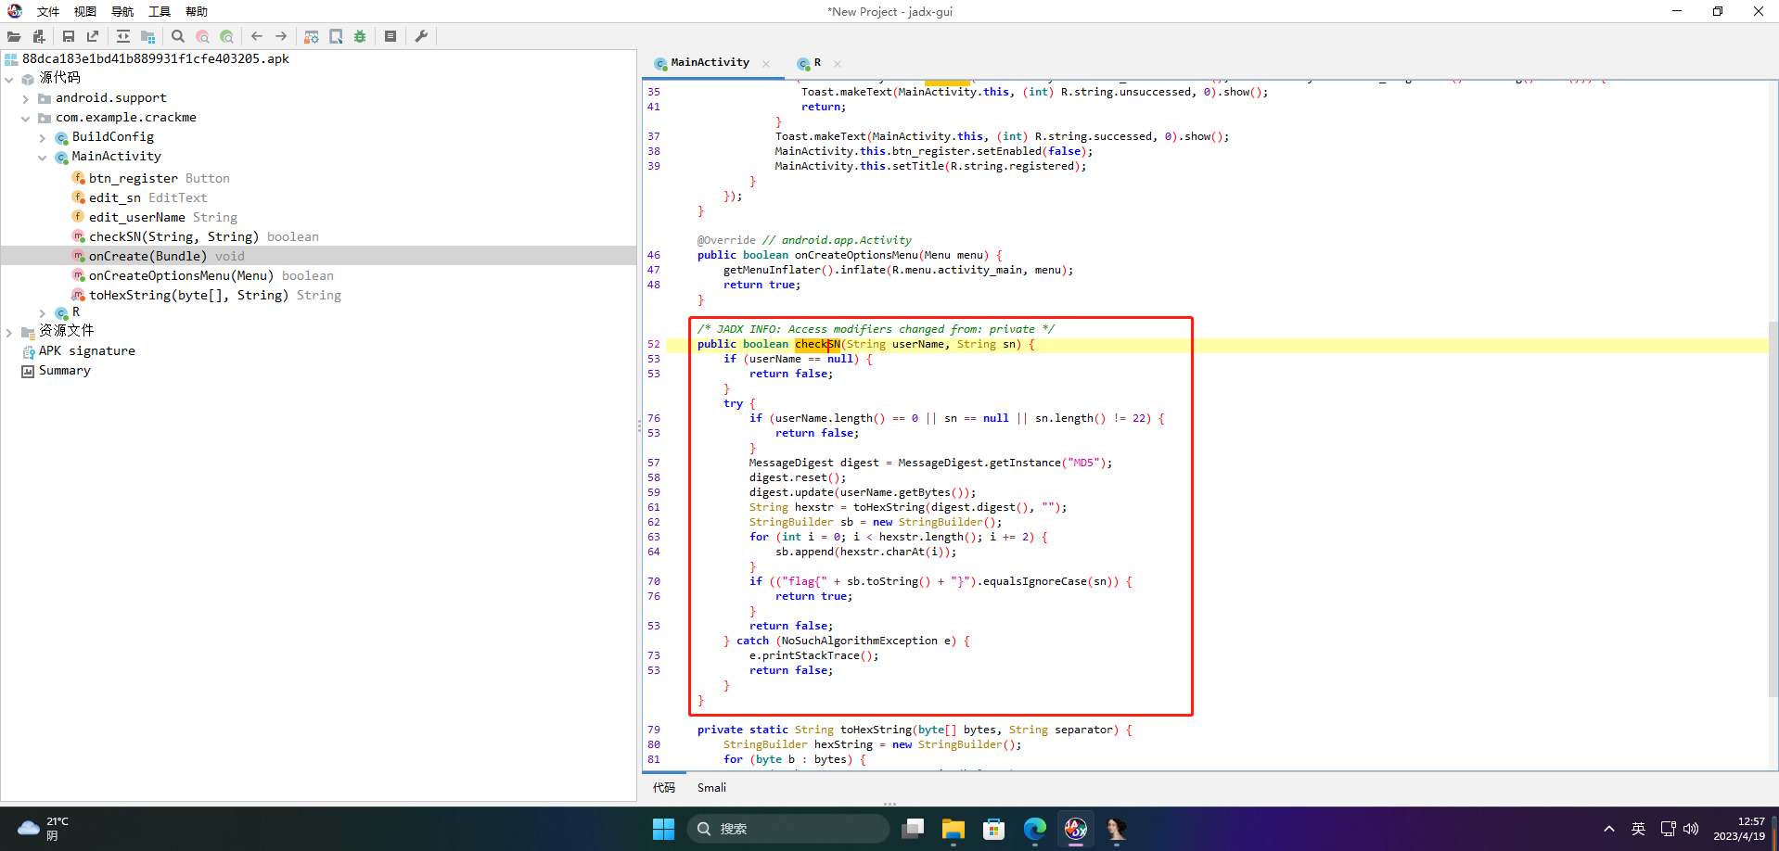
Task: Open Microsoft Edge from the taskbar
Action: click(1034, 829)
